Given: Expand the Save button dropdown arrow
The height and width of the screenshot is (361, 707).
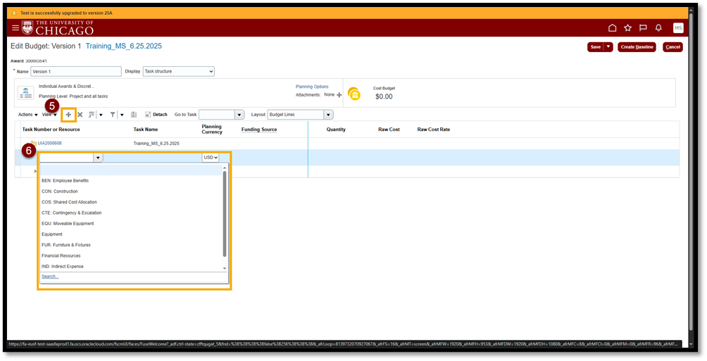Looking at the screenshot, I should coord(608,47).
